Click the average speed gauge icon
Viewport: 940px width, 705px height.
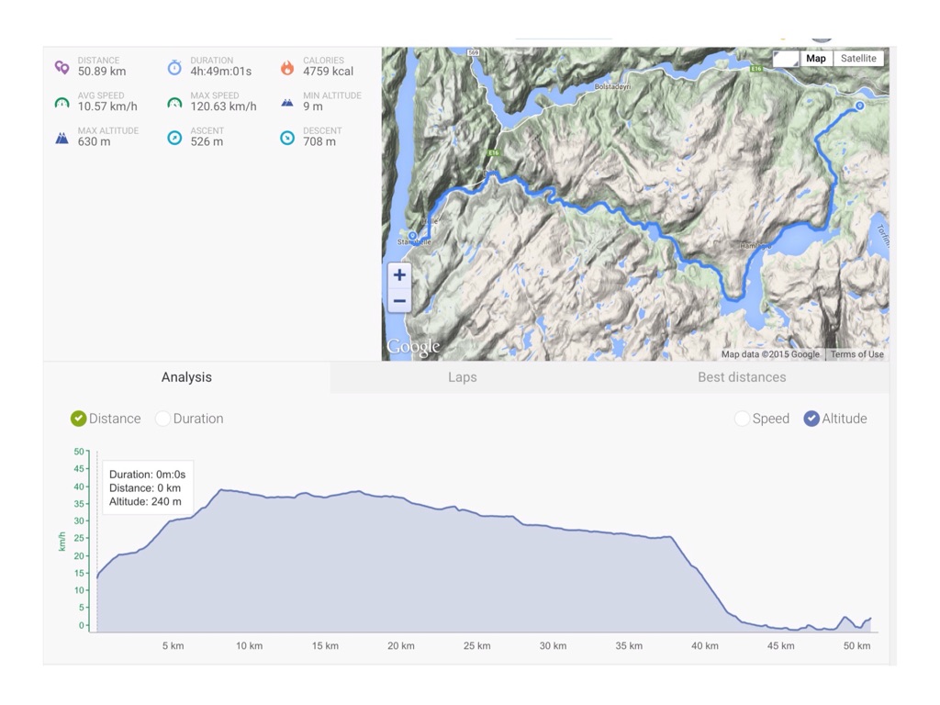(62, 103)
